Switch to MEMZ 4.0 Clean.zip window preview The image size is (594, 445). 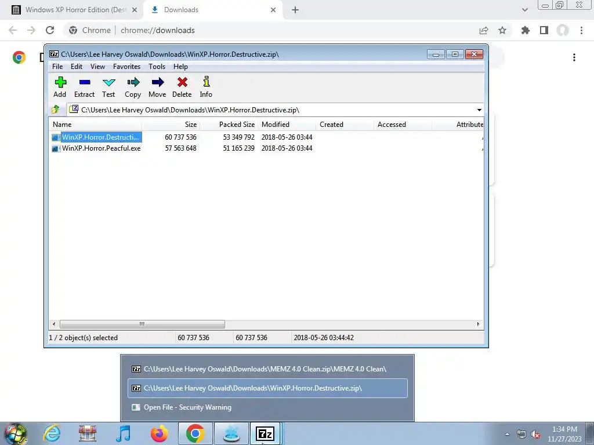tap(267, 369)
